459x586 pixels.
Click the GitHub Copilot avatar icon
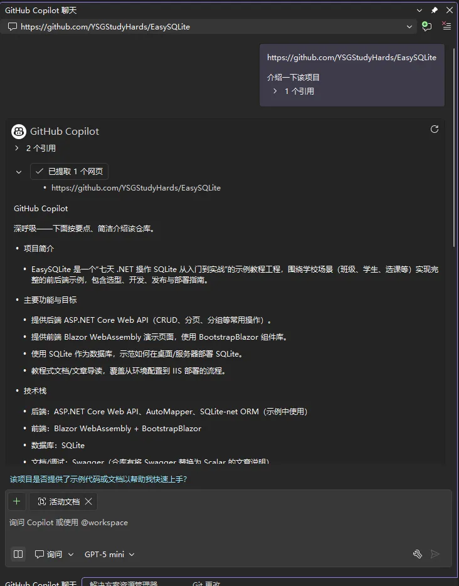19,132
